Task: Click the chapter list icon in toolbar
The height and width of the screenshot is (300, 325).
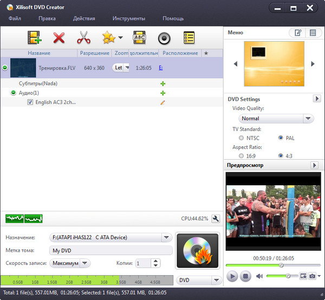Action: tap(188, 38)
